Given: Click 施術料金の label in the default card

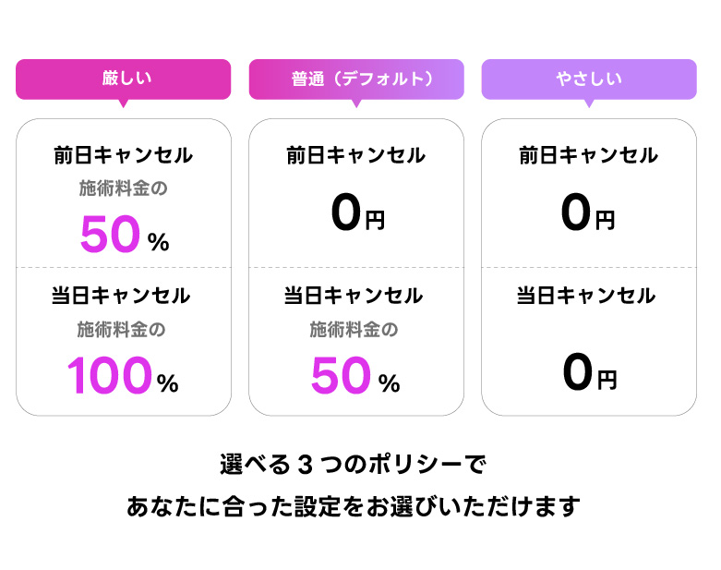Looking at the screenshot, I should click(354, 330).
